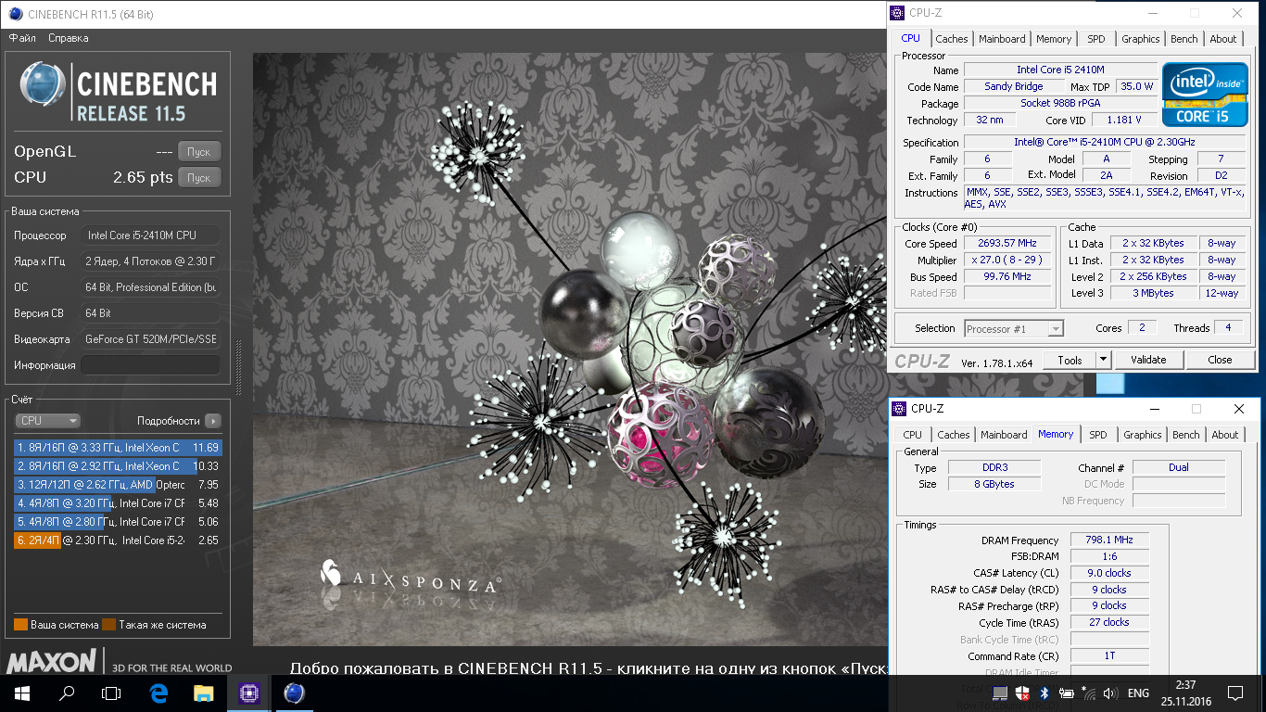Switch to Caches tab in upper CPU-Z
The height and width of the screenshot is (712, 1266).
coord(952,39)
